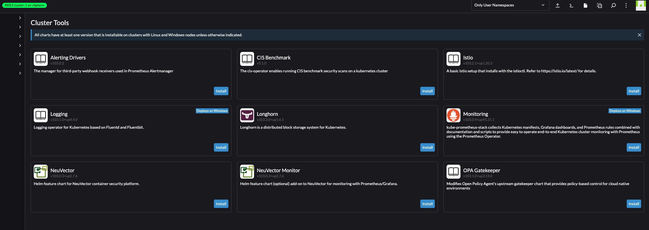
Task: Click the cis-operator description text
Action: (314, 71)
